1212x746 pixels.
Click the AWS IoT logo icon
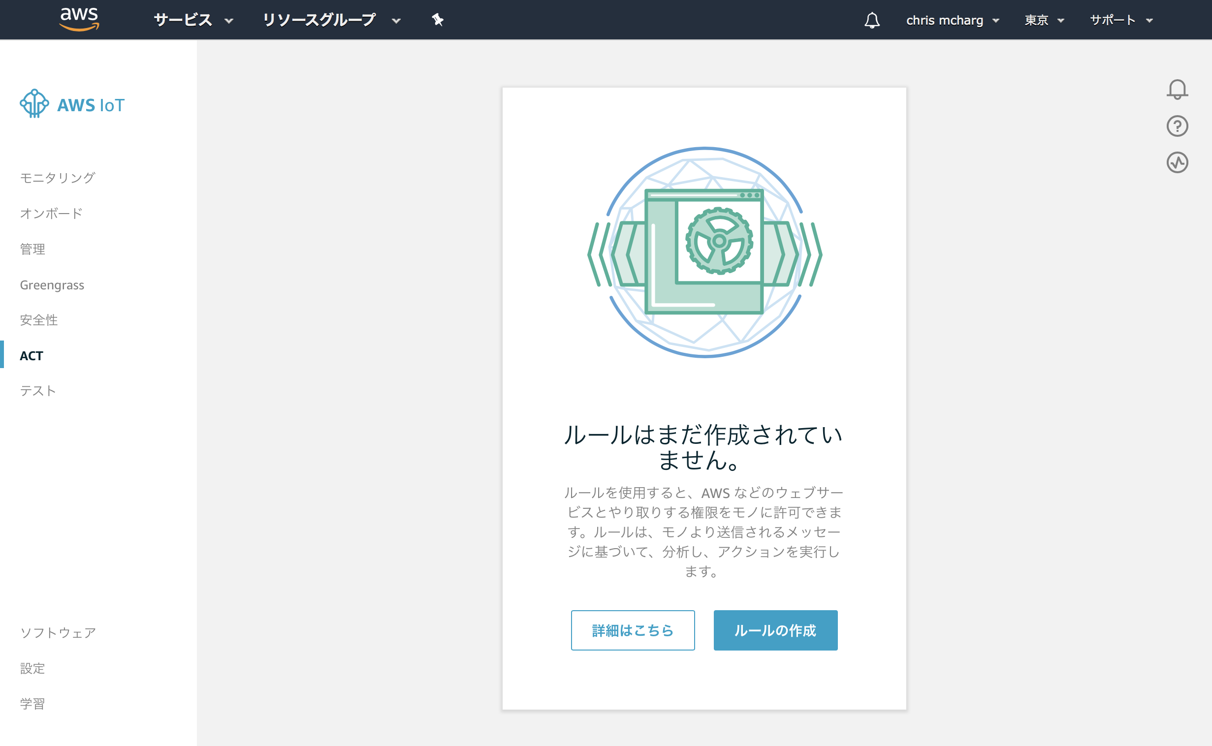click(x=34, y=104)
